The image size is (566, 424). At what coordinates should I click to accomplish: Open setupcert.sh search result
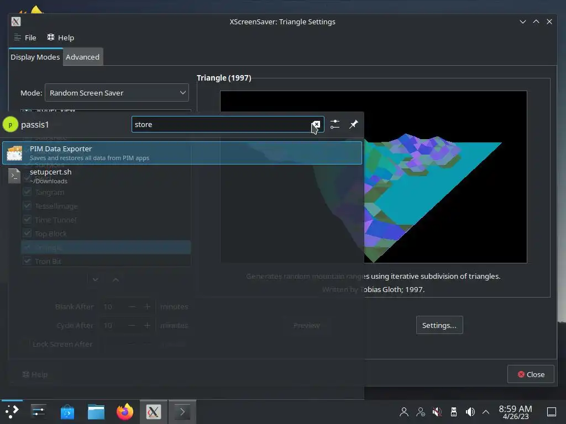182,176
